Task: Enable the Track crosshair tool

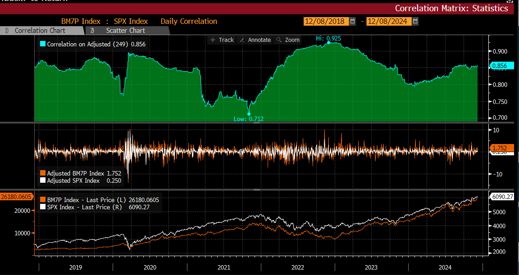Action: [222, 40]
